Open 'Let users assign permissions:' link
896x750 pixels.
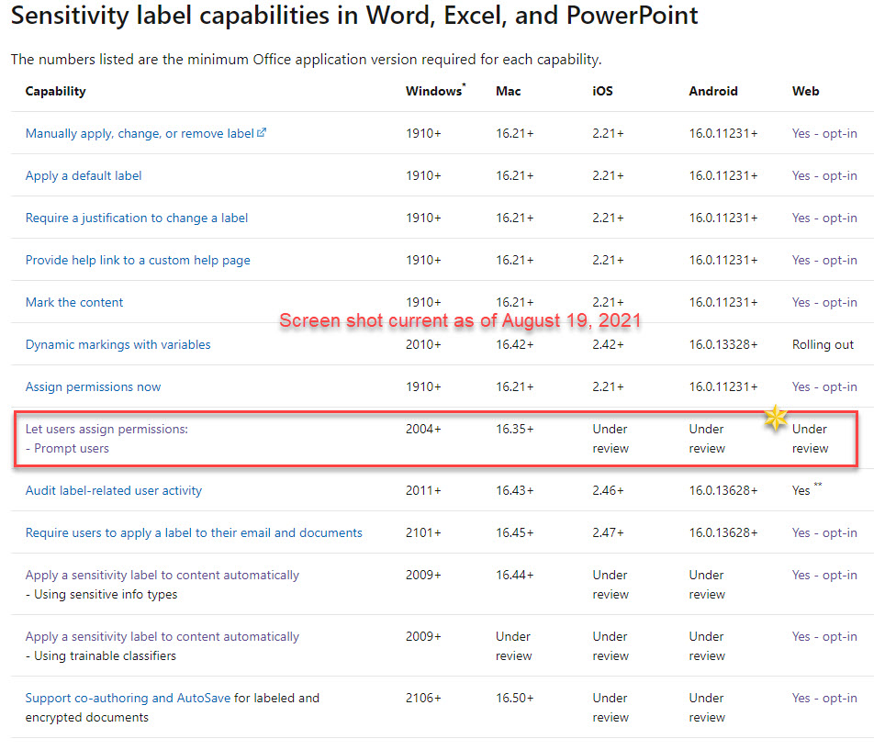click(x=106, y=430)
